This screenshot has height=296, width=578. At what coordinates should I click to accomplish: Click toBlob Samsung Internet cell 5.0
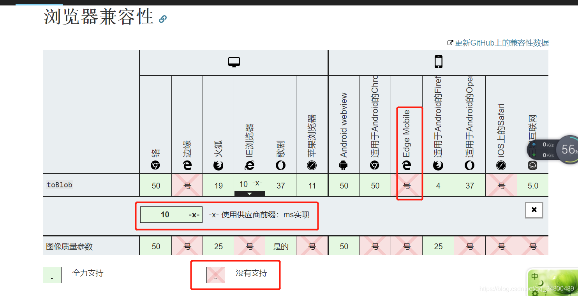tap(533, 185)
